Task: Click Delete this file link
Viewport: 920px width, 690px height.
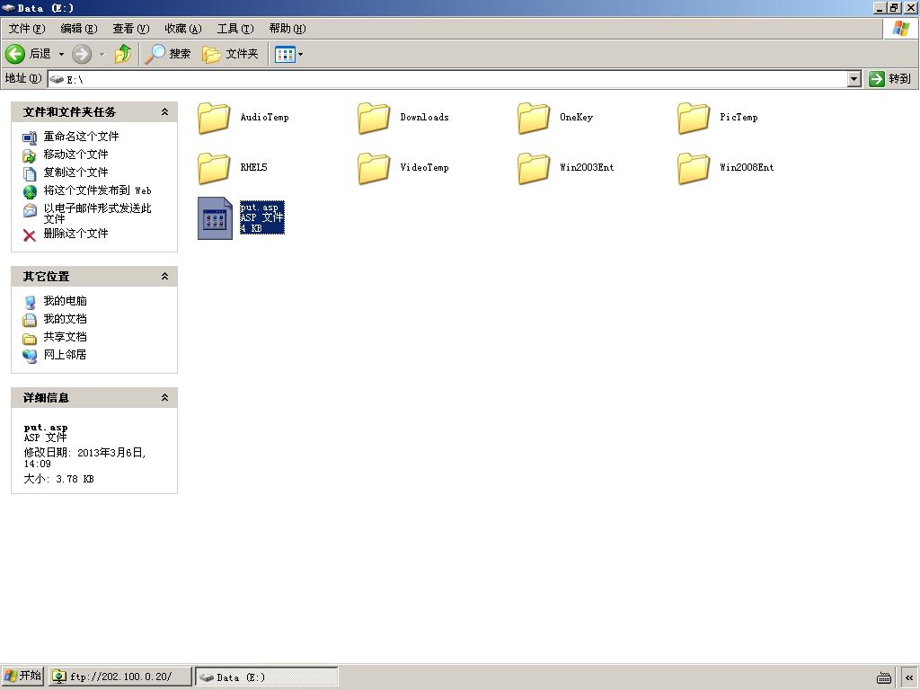Action: click(75, 233)
